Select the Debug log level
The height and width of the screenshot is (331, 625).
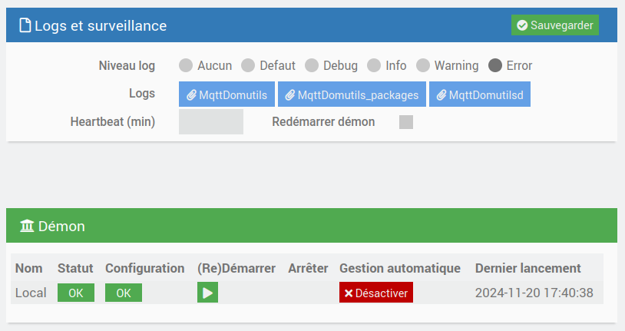[x=312, y=65]
